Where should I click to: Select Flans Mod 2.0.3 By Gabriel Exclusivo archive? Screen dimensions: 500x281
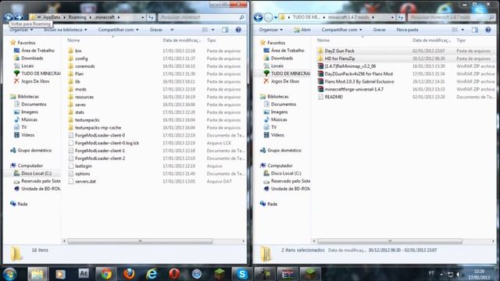(359, 81)
